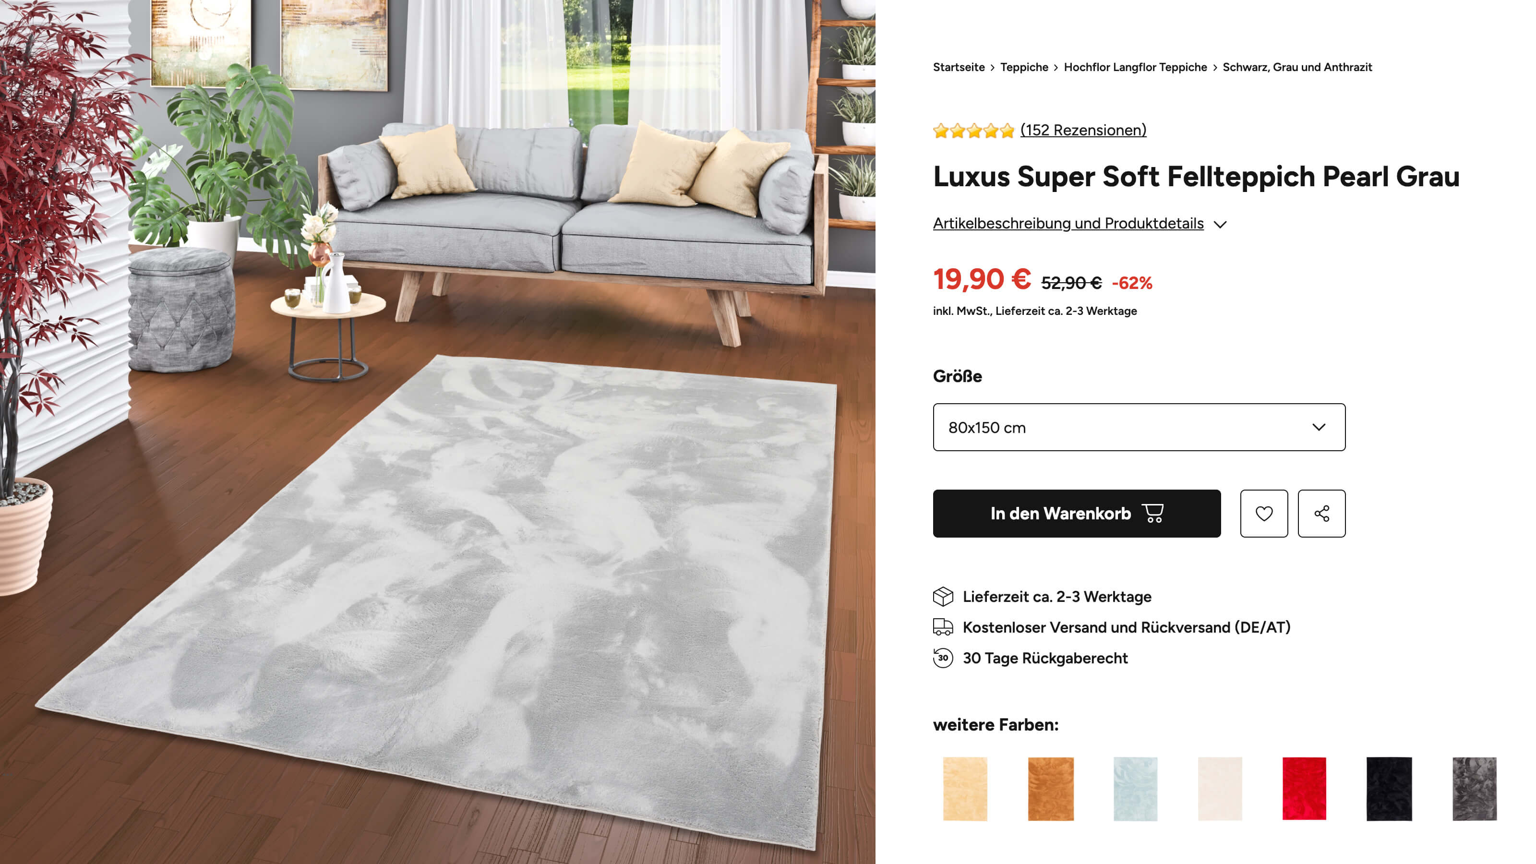Add product with In den Warenkorb button

click(x=1077, y=514)
